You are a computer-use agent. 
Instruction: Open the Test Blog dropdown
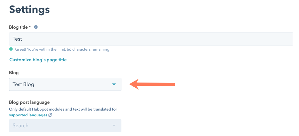(65, 84)
